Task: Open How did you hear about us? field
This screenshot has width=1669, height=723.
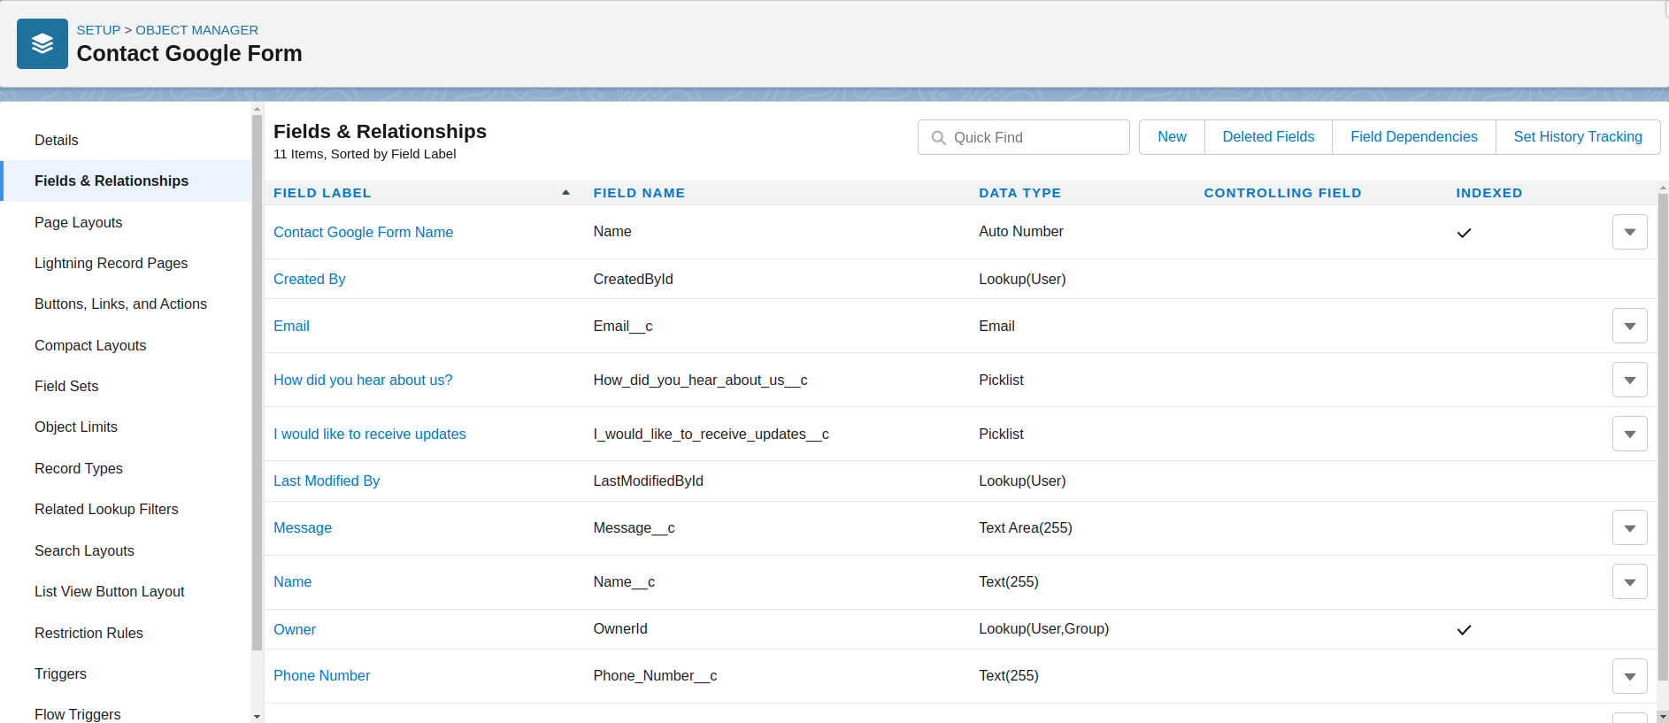Action: click(x=363, y=380)
